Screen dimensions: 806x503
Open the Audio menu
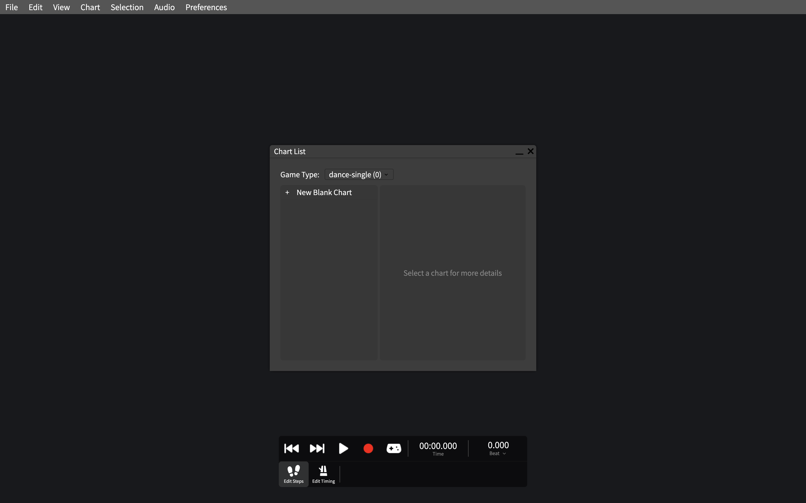[x=164, y=7]
